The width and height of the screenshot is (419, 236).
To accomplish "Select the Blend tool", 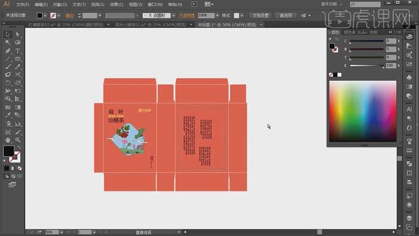I will [x=18, y=115].
